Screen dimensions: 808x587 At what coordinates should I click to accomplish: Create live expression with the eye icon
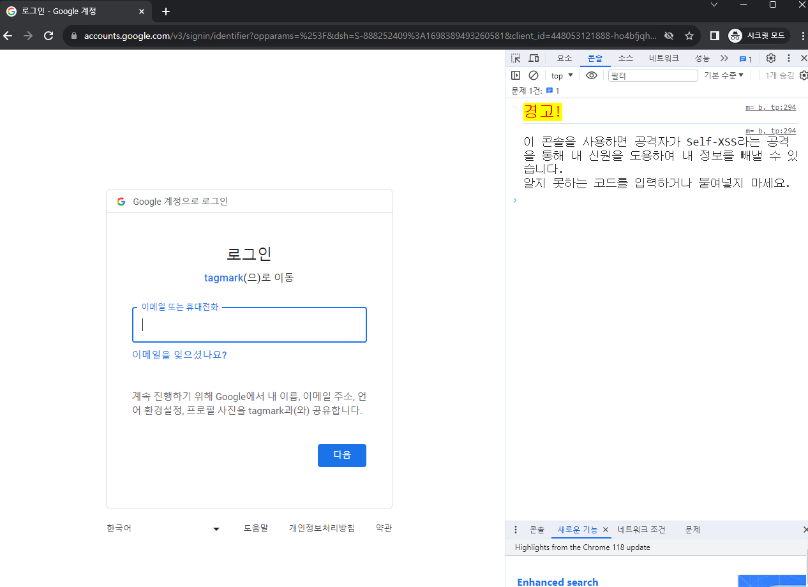tap(592, 75)
